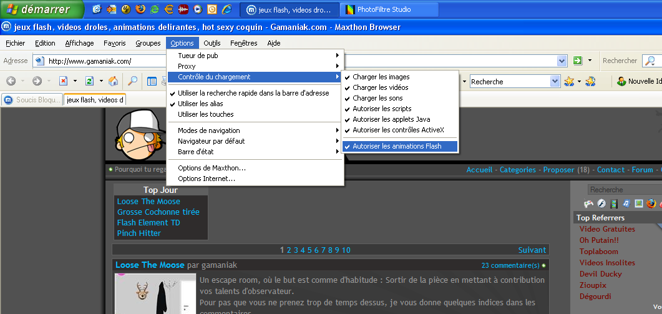Image resolution: width=662 pixels, height=314 pixels.
Task: Expand Modes de navigation submenu
Action: pos(255,130)
